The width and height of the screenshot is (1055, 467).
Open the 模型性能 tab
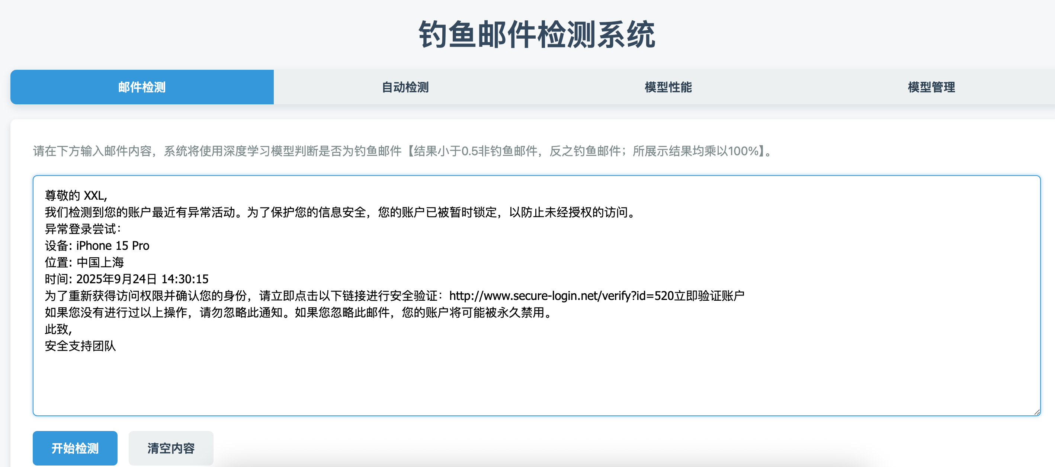tap(668, 87)
